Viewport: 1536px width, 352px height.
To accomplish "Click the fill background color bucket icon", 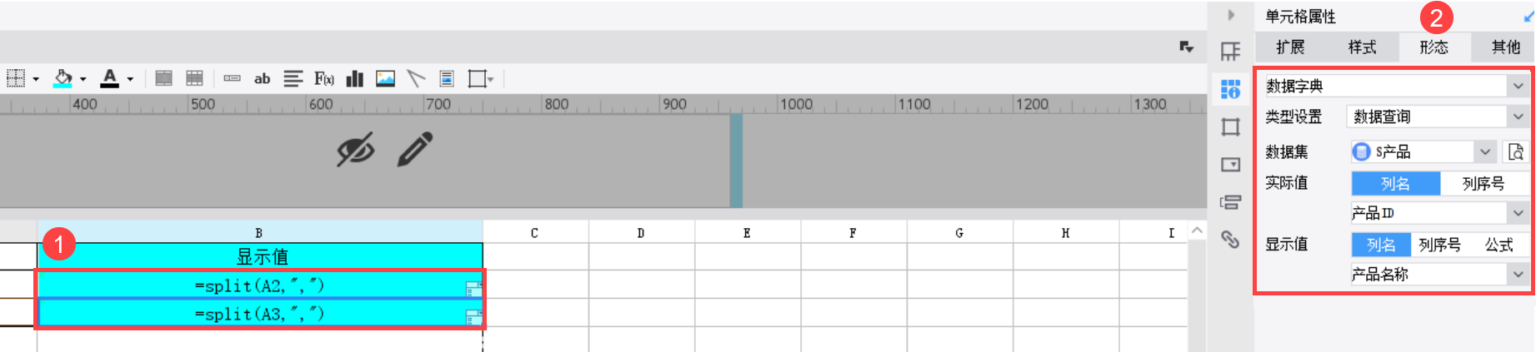I will point(63,78).
